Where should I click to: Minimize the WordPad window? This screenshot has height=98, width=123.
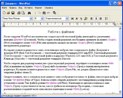pyautogui.click(x=111, y=3)
